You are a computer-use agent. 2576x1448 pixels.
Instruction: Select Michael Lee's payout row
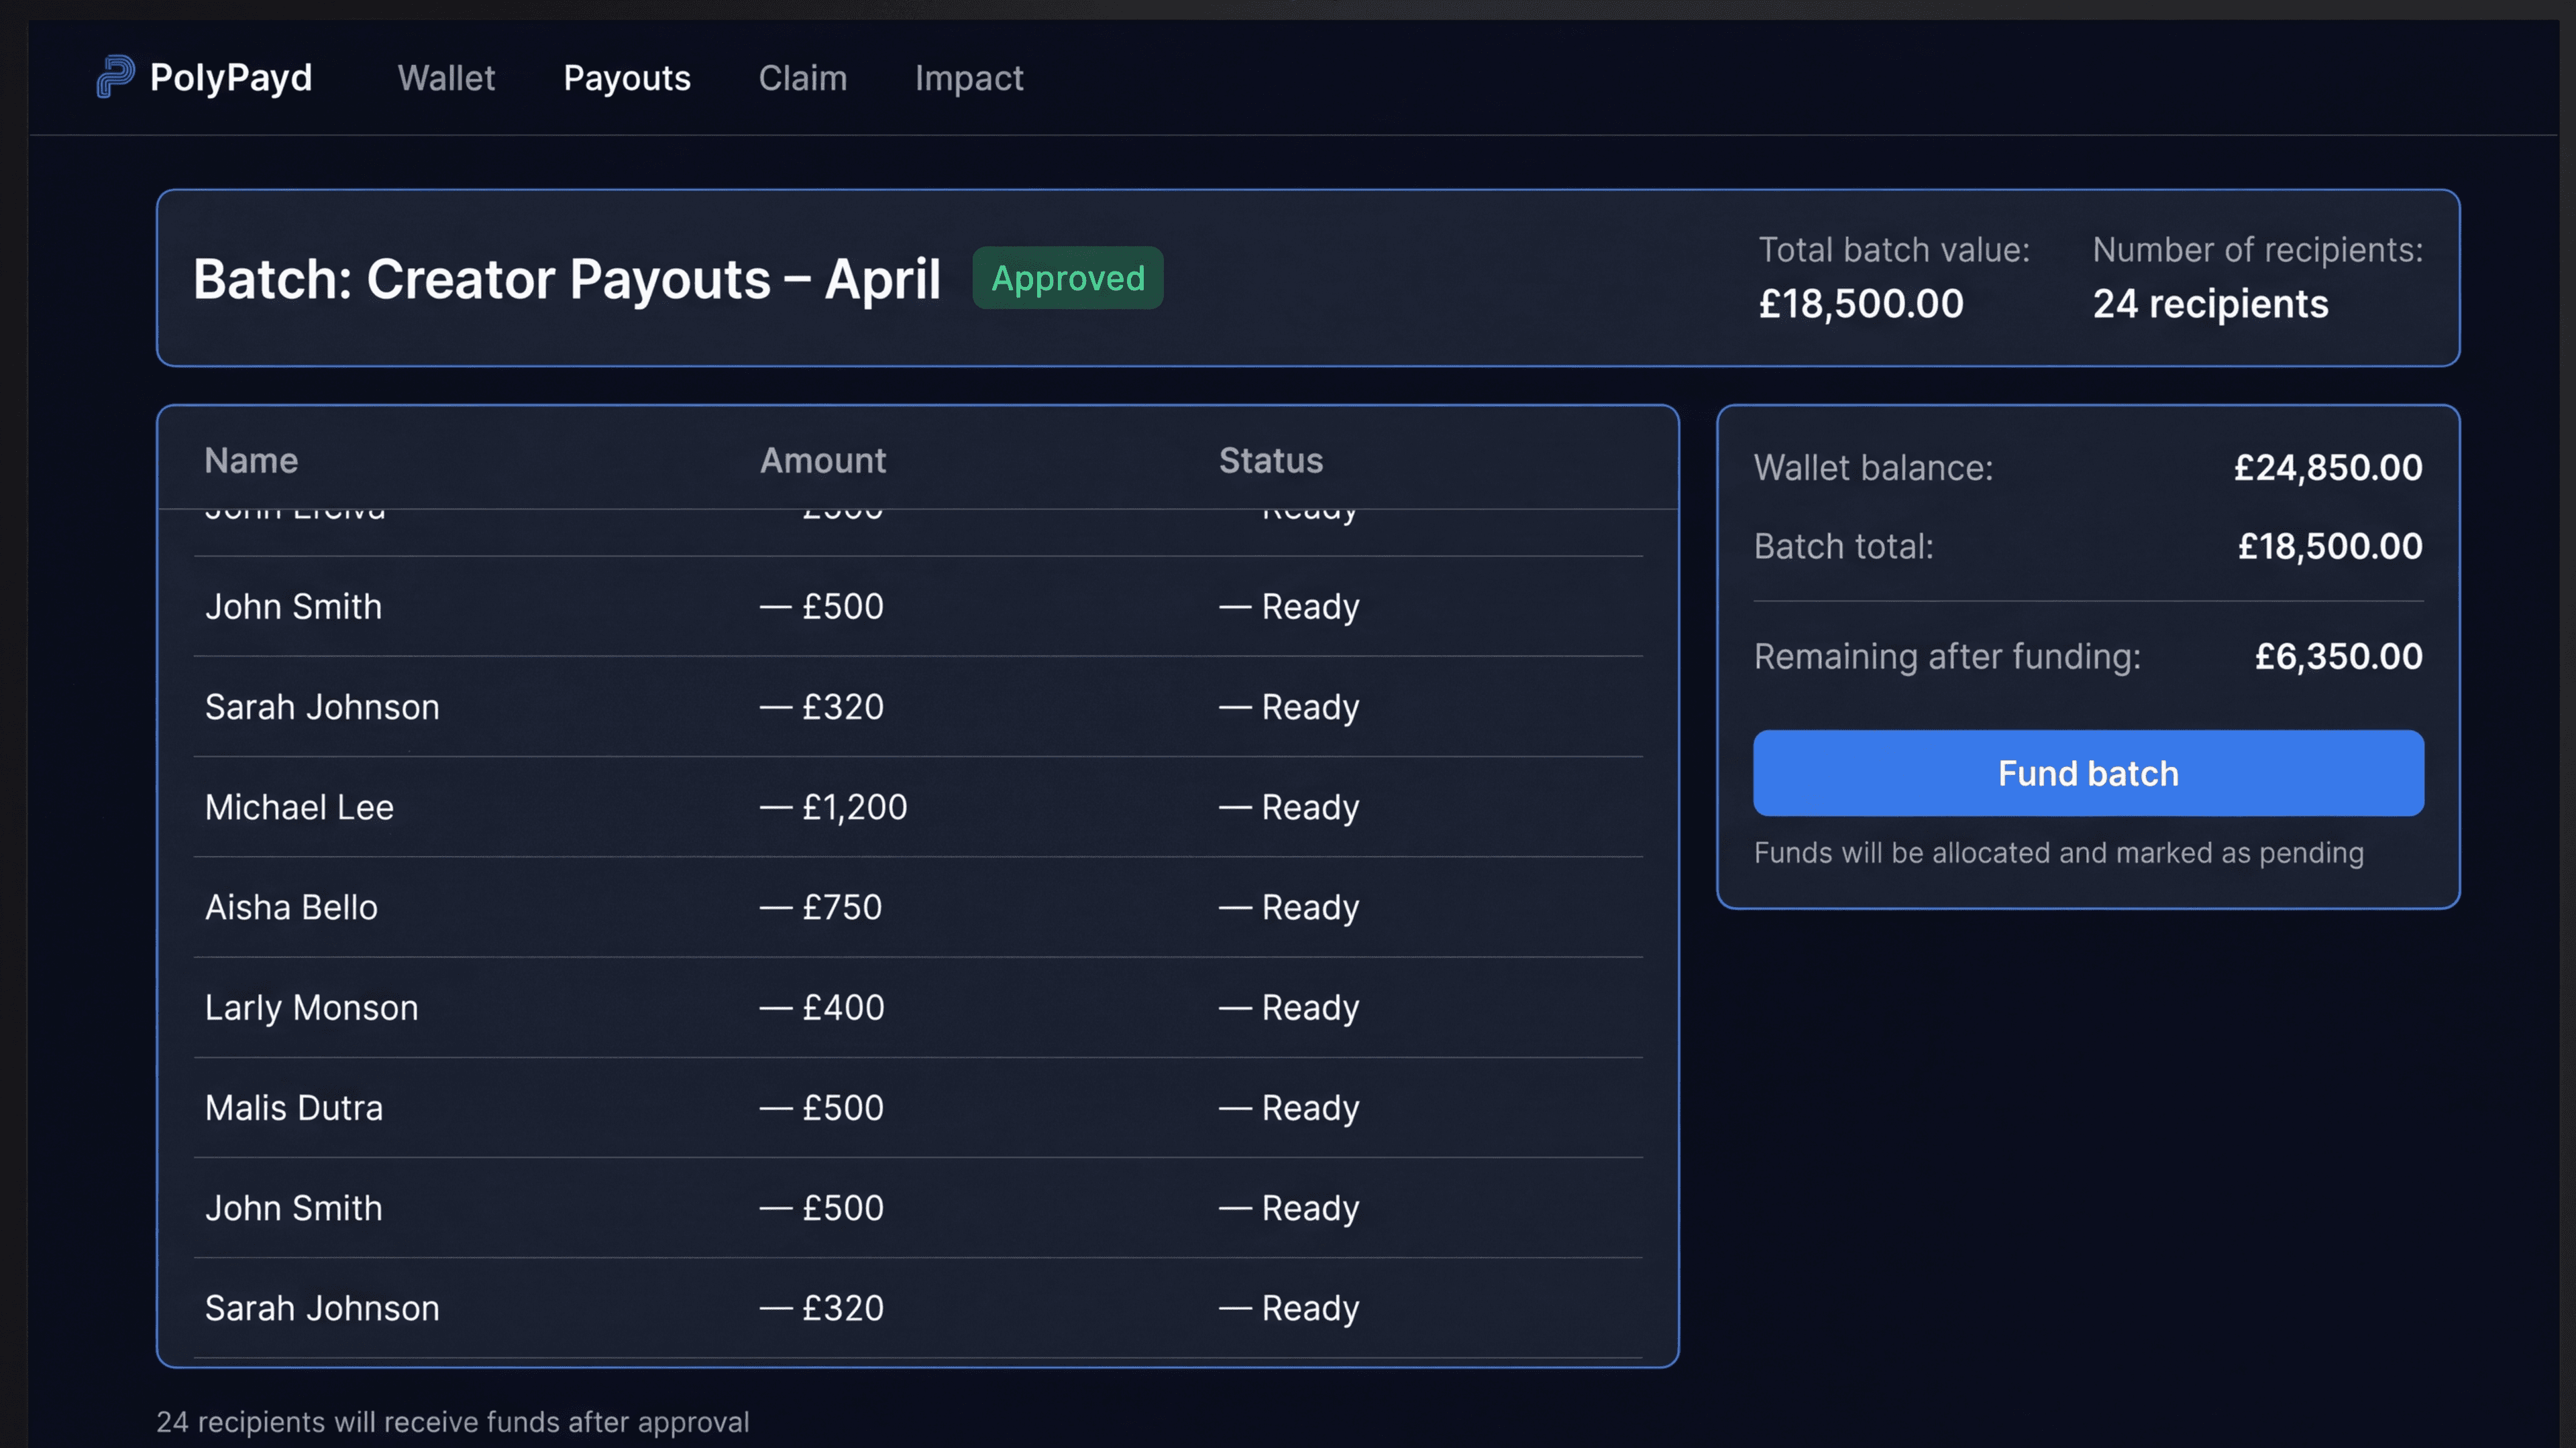[299, 806]
